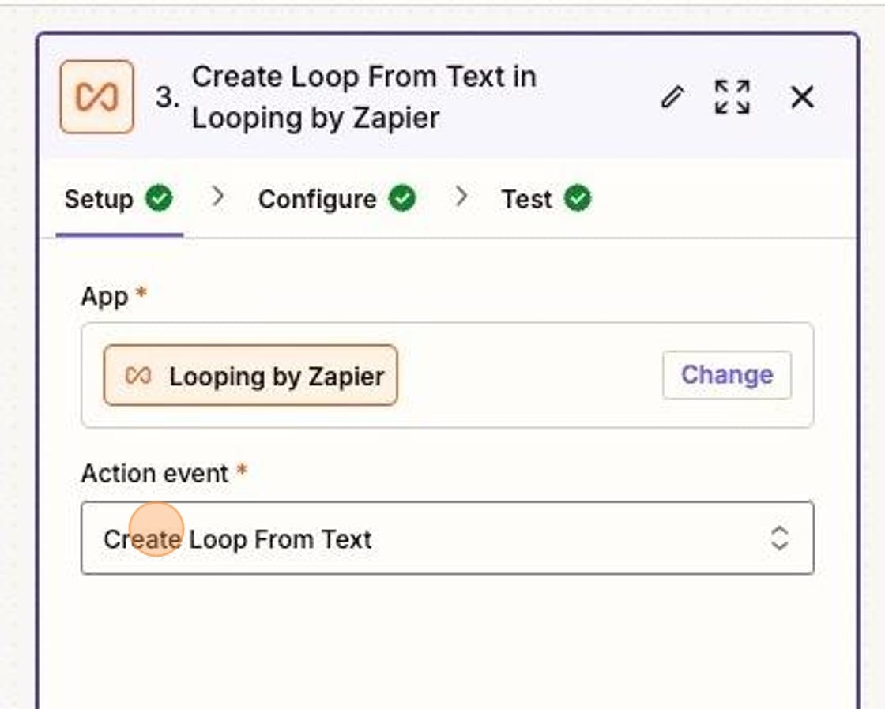Click the step number 3 label
This screenshot has width=885, height=709.
click(x=168, y=97)
